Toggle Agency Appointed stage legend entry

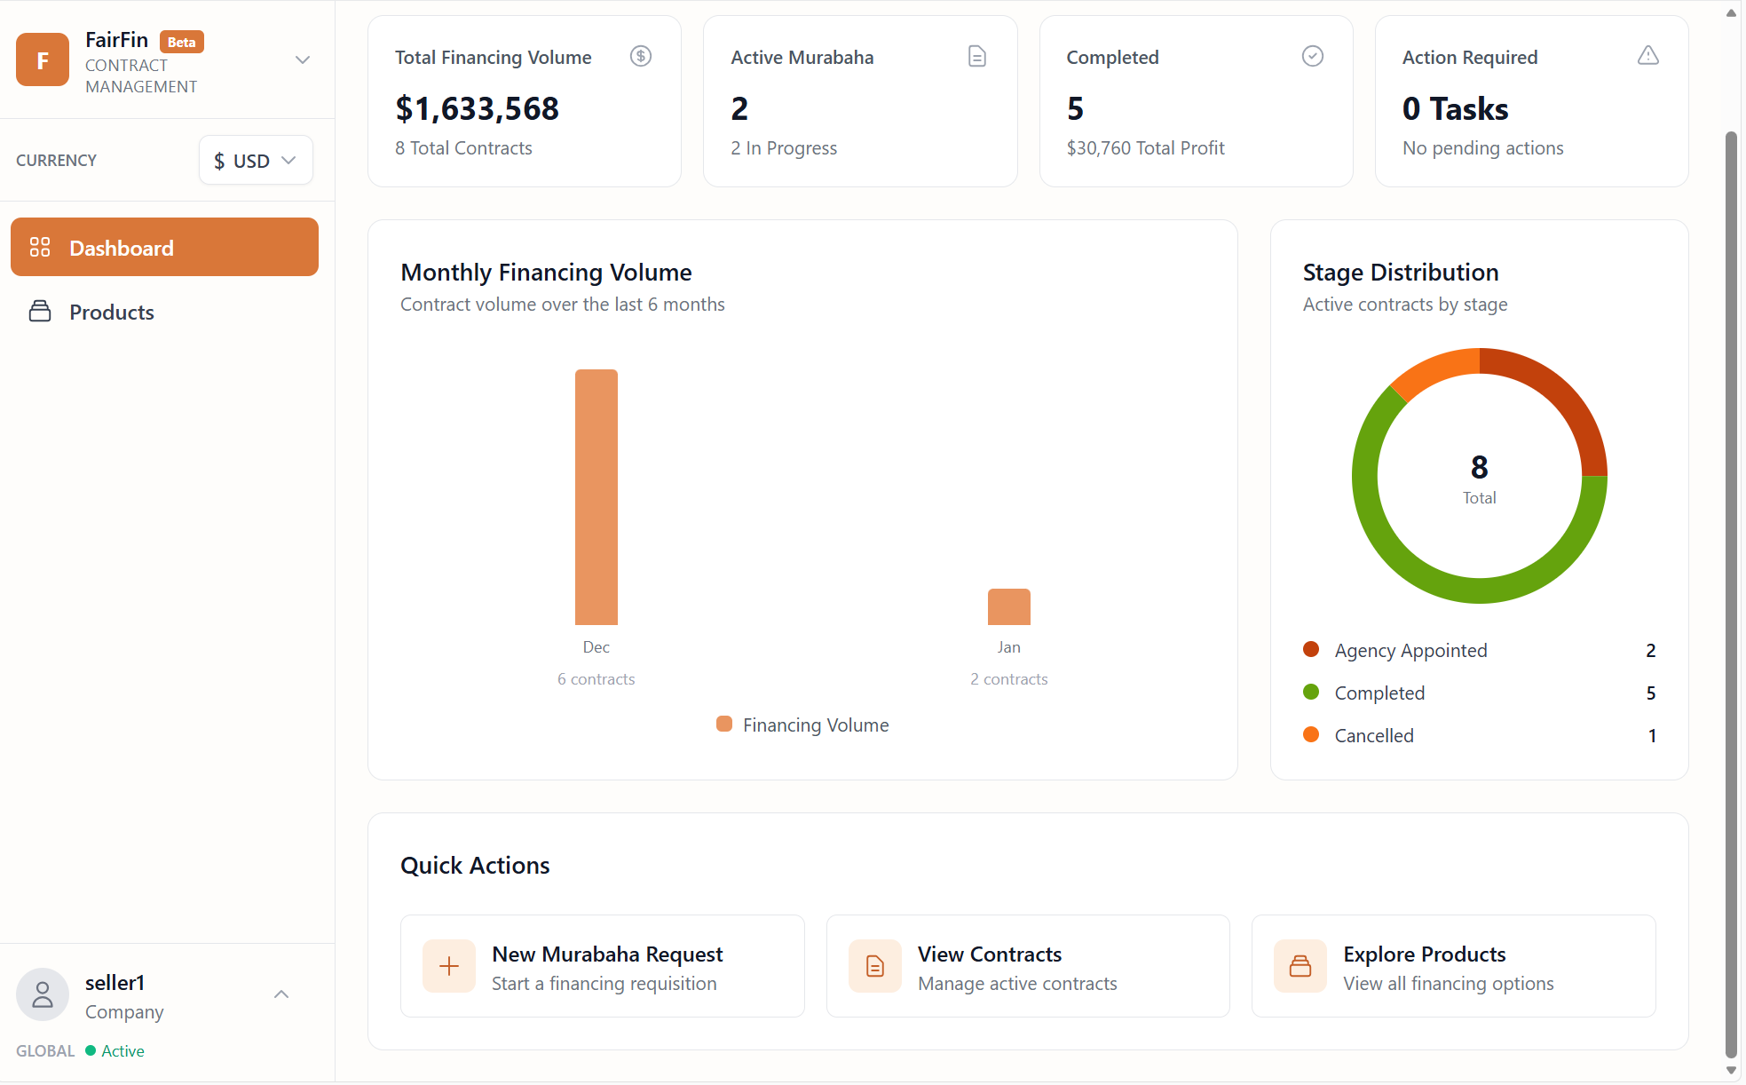pyautogui.click(x=1410, y=650)
